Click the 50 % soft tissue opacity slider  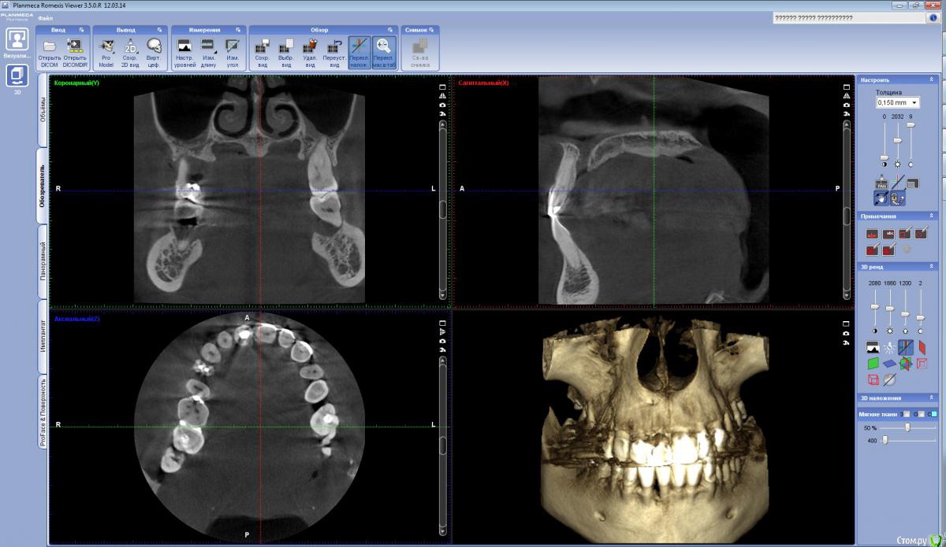pos(907,427)
